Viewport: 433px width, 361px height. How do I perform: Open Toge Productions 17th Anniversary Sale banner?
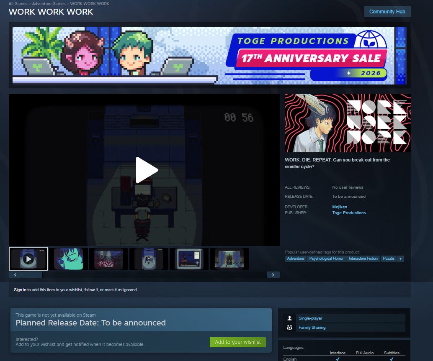coord(209,56)
